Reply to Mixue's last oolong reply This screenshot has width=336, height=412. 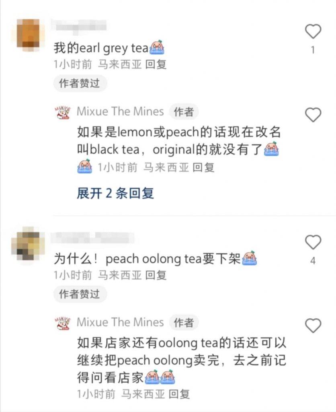click(x=179, y=394)
